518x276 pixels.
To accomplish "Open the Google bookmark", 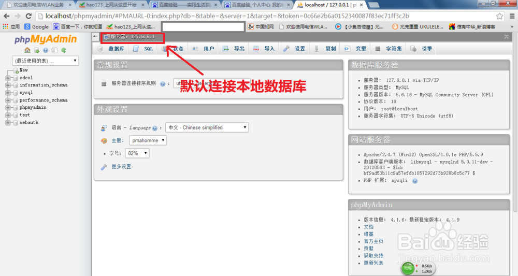I will (x=37, y=27).
